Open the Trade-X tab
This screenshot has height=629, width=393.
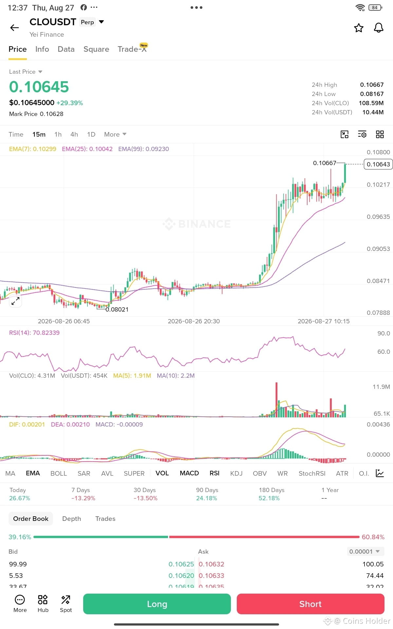[x=132, y=49]
